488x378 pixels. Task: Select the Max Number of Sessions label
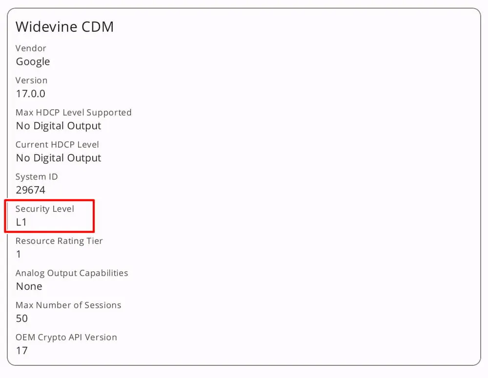click(x=68, y=305)
